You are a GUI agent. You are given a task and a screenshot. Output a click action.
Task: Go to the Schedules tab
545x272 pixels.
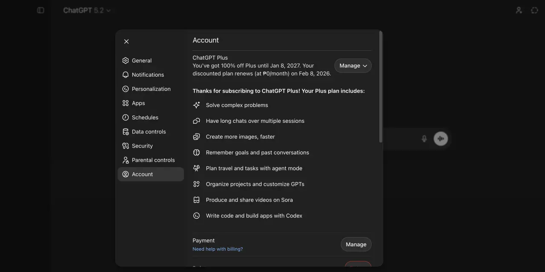[x=151, y=117]
